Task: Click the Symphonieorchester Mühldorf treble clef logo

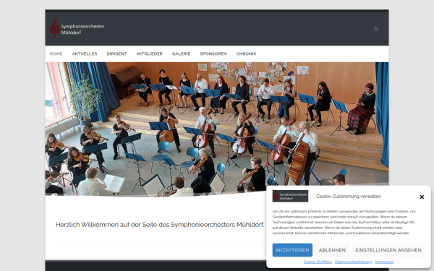Action: coord(54,28)
